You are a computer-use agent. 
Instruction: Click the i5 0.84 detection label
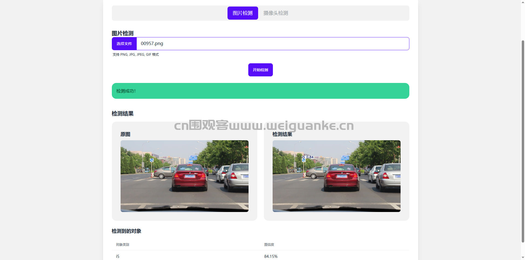point(308,157)
